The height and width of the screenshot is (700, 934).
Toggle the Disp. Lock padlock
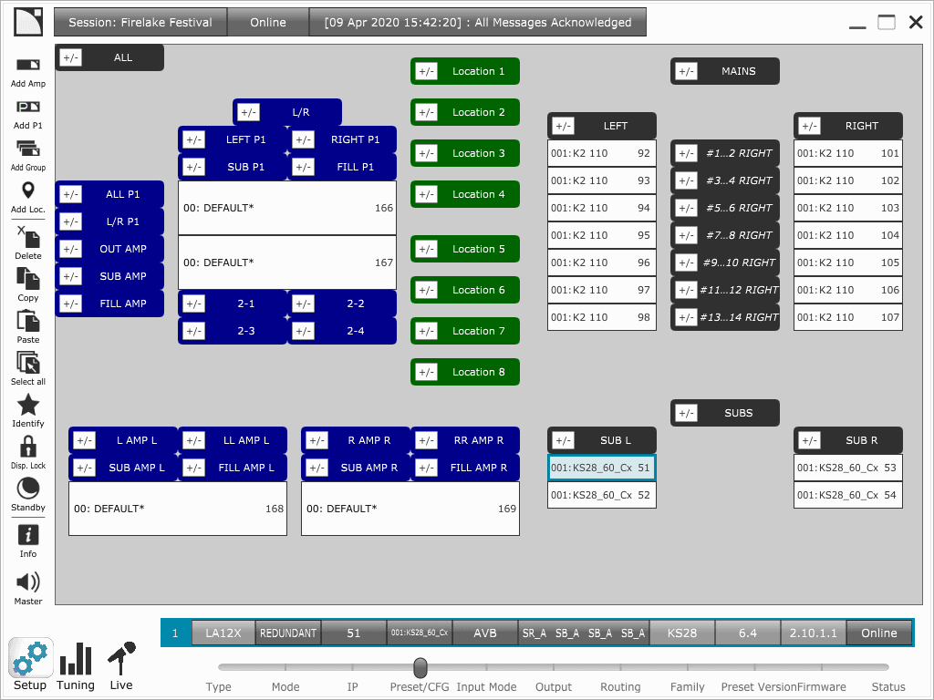(x=28, y=447)
